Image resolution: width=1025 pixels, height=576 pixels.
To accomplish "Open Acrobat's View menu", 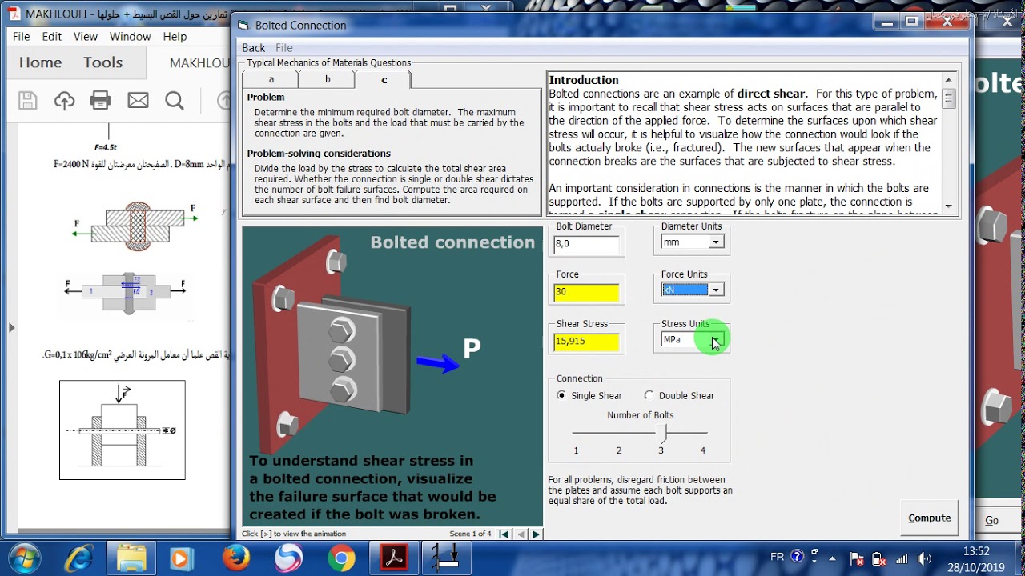I will click(86, 37).
